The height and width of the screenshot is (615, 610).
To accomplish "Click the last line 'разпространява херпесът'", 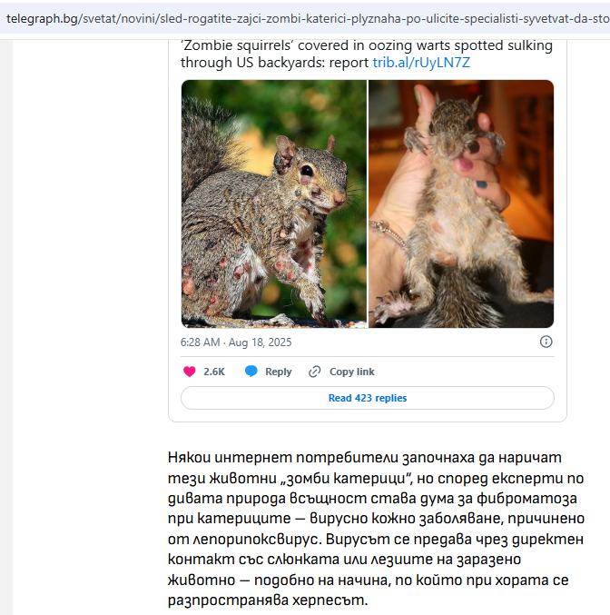I will point(268,600).
